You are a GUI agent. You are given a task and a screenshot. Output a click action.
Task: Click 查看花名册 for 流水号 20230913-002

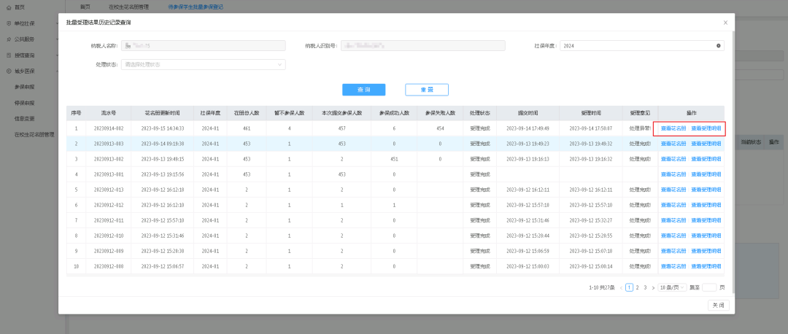(x=673, y=159)
